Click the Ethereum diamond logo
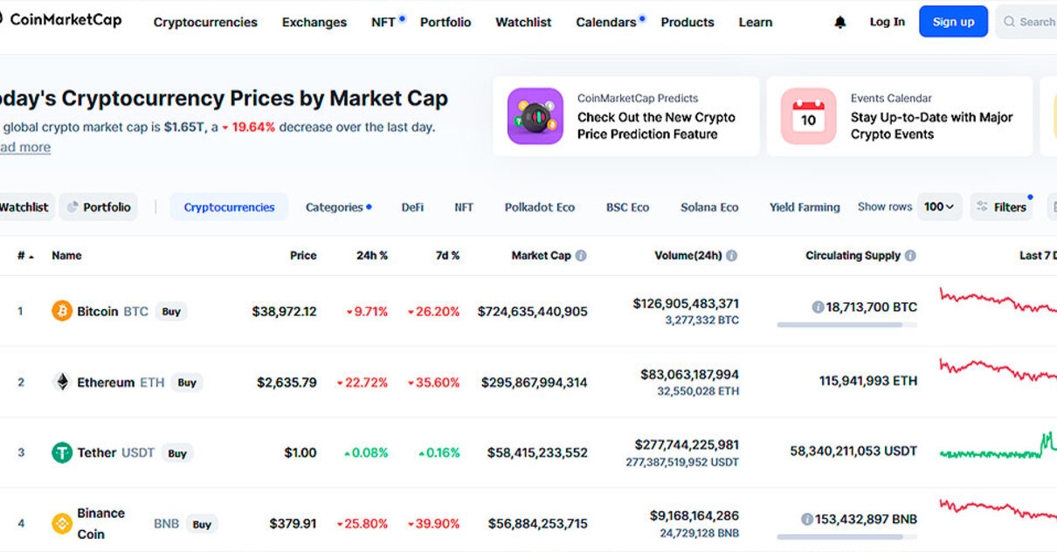Viewport: 1057px width, 552px height. click(x=62, y=382)
